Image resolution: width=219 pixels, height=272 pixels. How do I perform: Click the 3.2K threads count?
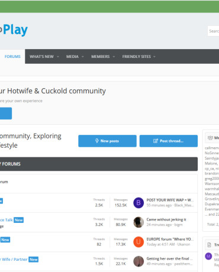pyautogui.click(x=99, y=225)
